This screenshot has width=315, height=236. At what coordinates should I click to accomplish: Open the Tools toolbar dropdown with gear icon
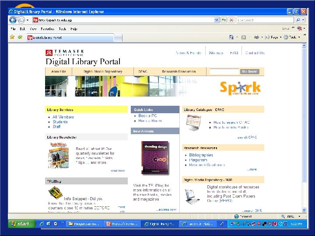coord(292,37)
